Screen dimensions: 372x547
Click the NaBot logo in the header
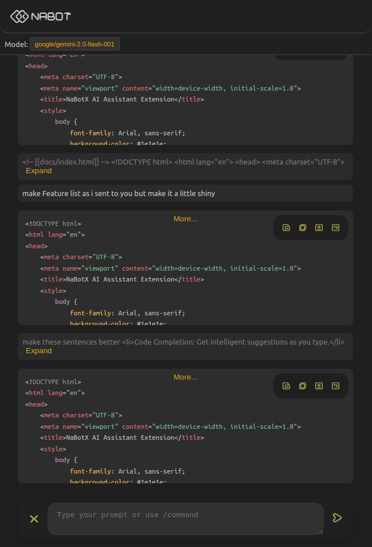point(41,17)
